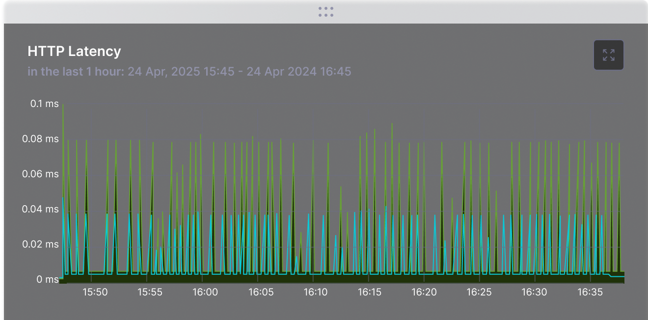The height and width of the screenshot is (320, 648).
Task: Grab the six-dot drag handle
Action: click(326, 12)
